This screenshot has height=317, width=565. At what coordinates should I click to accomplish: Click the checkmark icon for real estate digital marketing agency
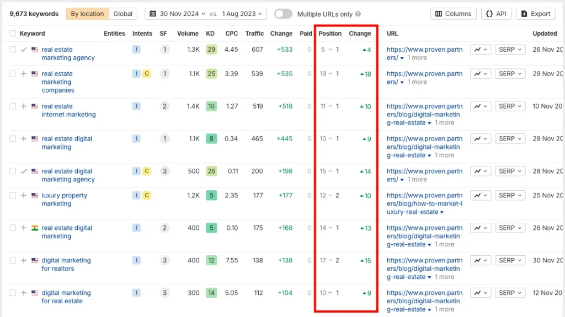pyautogui.click(x=24, y=171)
